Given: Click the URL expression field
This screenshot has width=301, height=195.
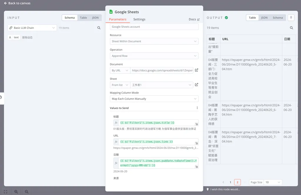Looking at the screenshot, I should (158, 142).
